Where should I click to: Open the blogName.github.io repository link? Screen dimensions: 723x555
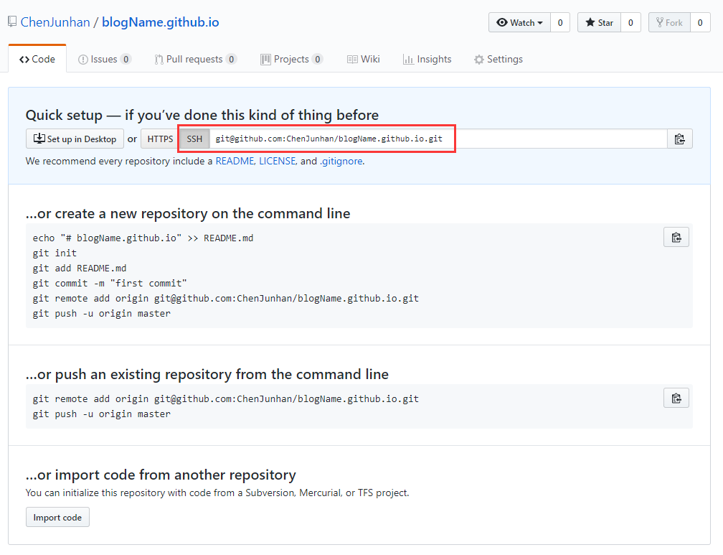coord(161,22)
